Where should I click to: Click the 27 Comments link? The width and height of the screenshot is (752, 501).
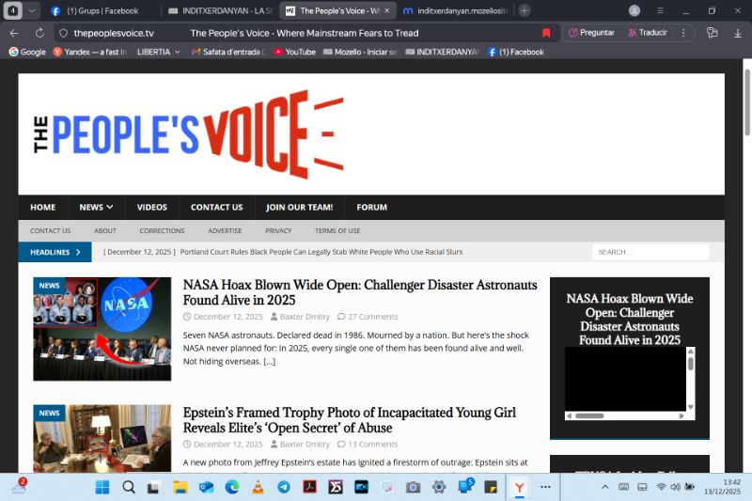tap(372, 317)
